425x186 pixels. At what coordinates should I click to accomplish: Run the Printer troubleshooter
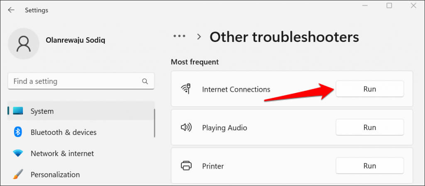point(369,166)
